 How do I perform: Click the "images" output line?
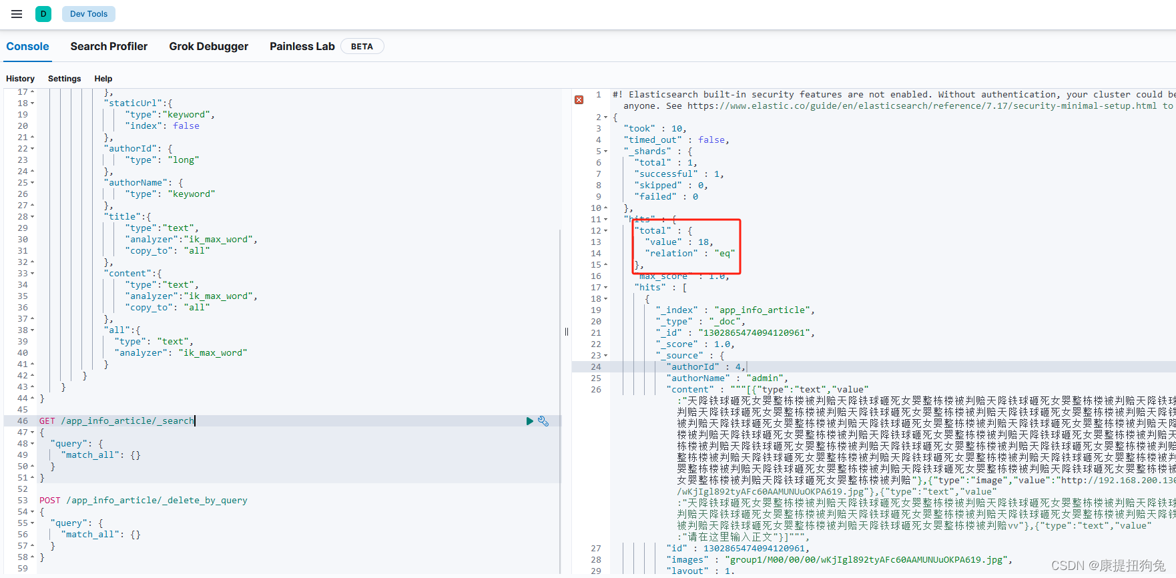click(x=840, y=560)
